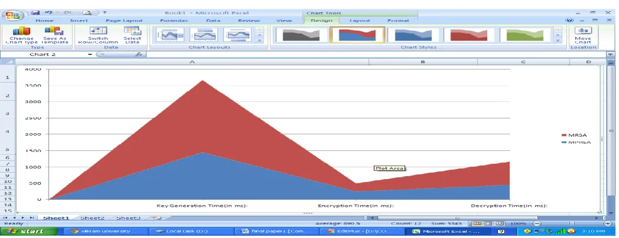Apply the second chart layout thumbnail
619x238 pixels.
[x=204, y=35]
